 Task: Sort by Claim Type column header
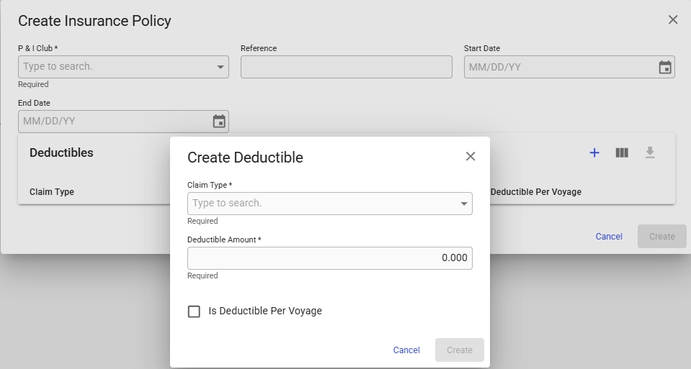pyautogui.click(x=52, y=192)
